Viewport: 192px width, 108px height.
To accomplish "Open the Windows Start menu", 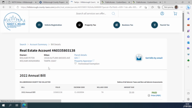I will 3,105.
